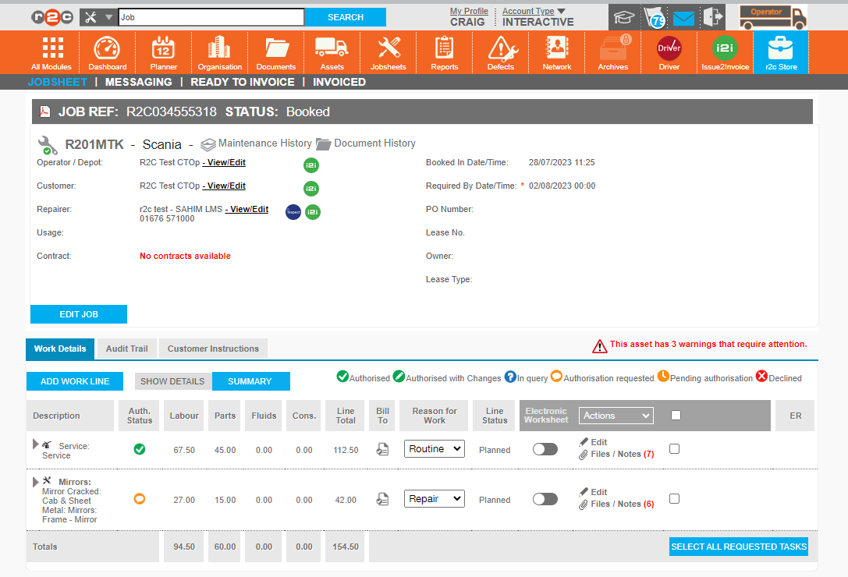Image resolution: width=848 pixels, height=577 pixels.
Task: Toggle Electronic Worksheet switch for Service line
Action: [x=545, y=449]
